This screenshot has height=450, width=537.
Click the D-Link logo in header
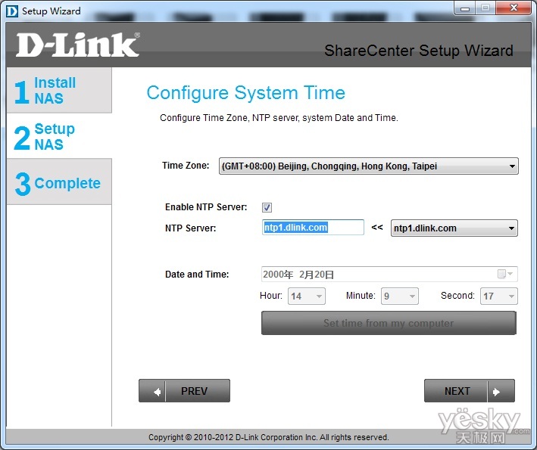(x=78, y=45)
